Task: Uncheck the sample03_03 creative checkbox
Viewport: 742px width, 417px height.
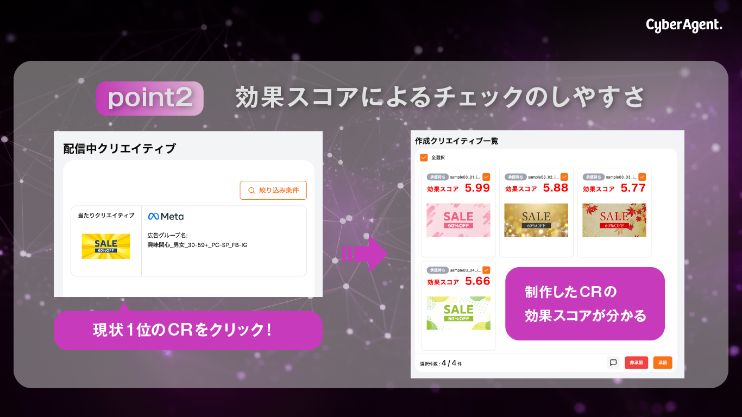Action: tap(642, 177)
